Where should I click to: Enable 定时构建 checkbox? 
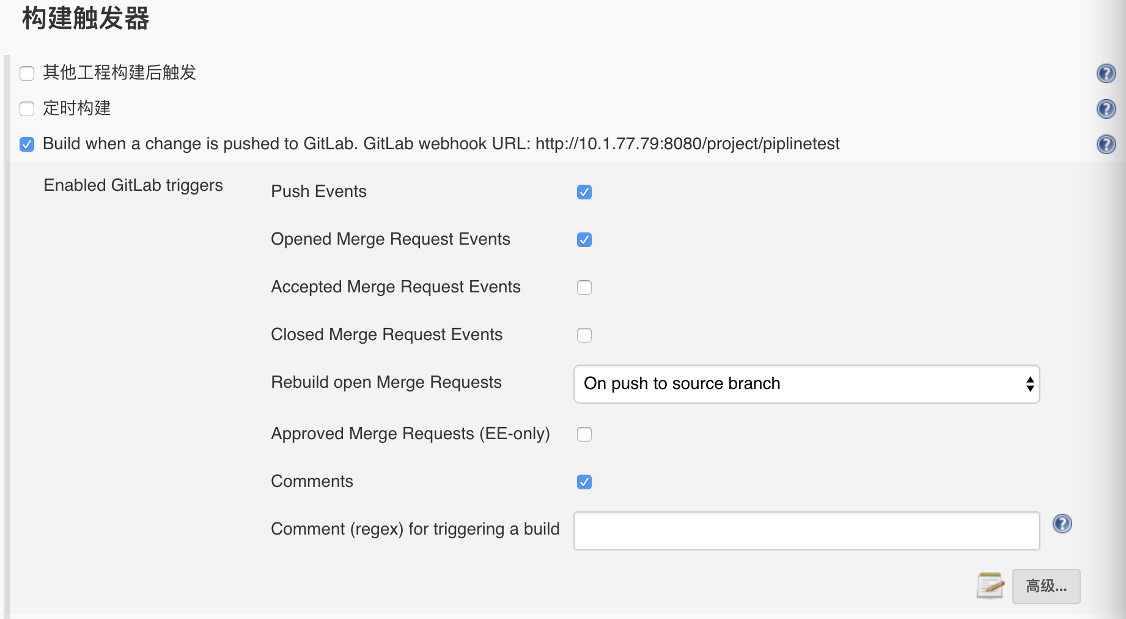pyautogui.click(x=27, y=109)
